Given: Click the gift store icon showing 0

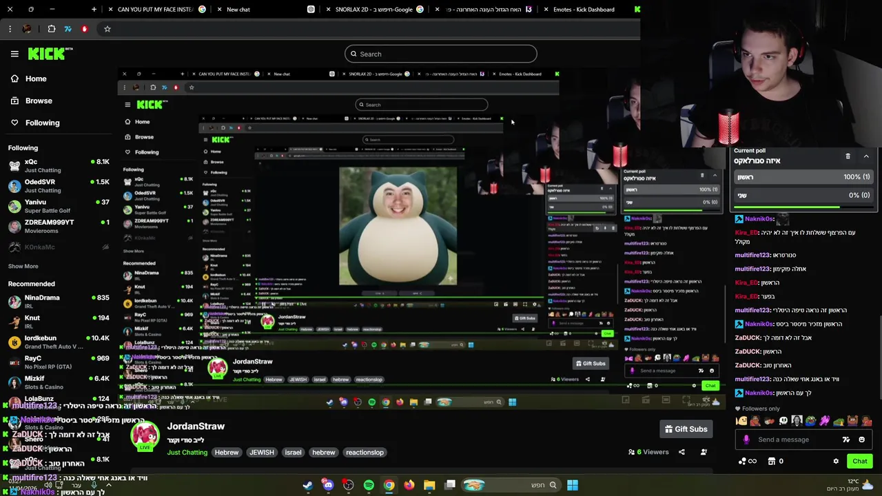Looking at the screenshot, I should 776,462.
